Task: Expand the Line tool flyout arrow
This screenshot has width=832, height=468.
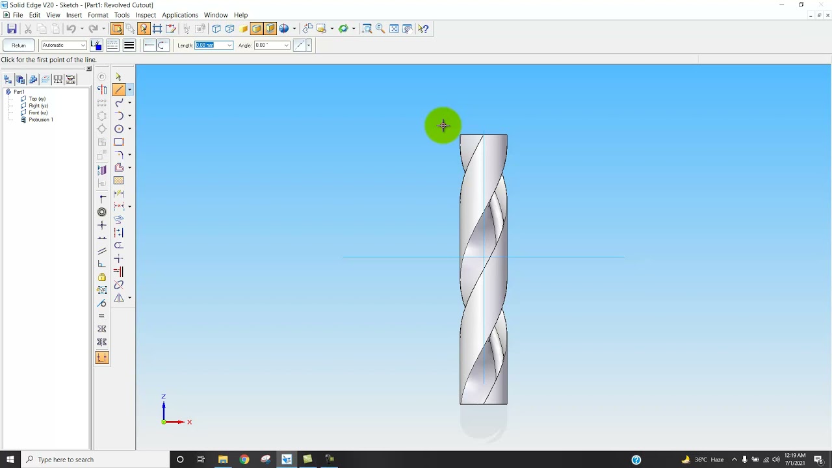Action: pyautogui.click(x=129, y=90)
